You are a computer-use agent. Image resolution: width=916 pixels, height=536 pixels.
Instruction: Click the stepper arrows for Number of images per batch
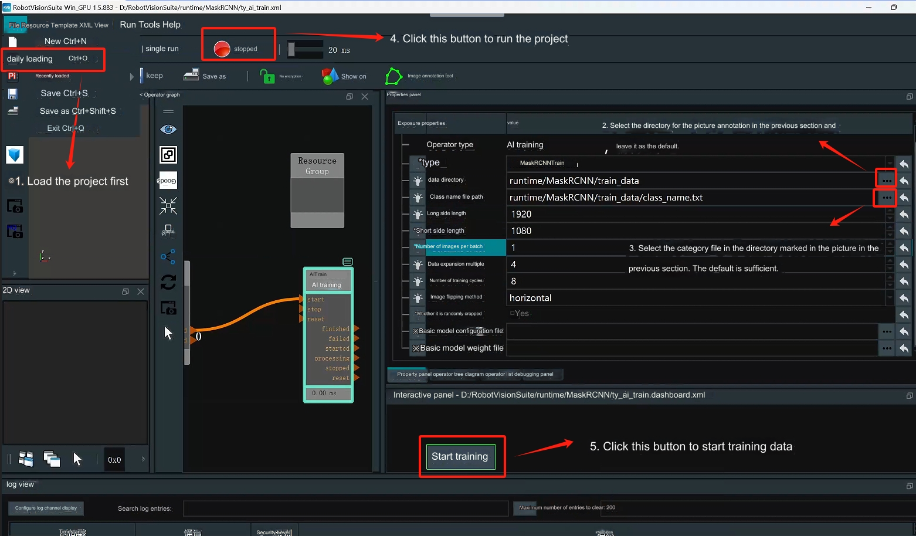(x=890, y=248)
